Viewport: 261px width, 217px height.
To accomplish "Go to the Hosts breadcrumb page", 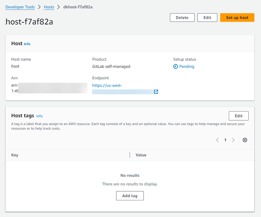I will pyautogui.click(x=49, y=7).
